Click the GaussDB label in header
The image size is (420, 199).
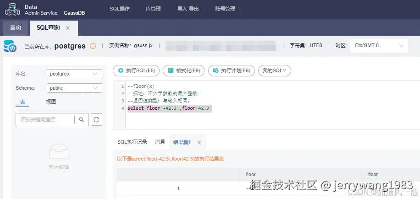click(x=74, y=13)
